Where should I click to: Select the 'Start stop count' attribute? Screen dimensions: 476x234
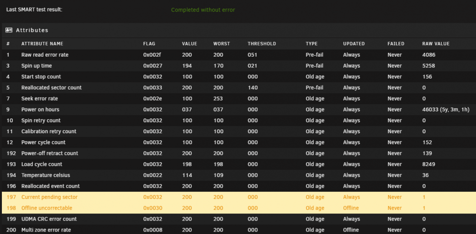coord(41,77)
